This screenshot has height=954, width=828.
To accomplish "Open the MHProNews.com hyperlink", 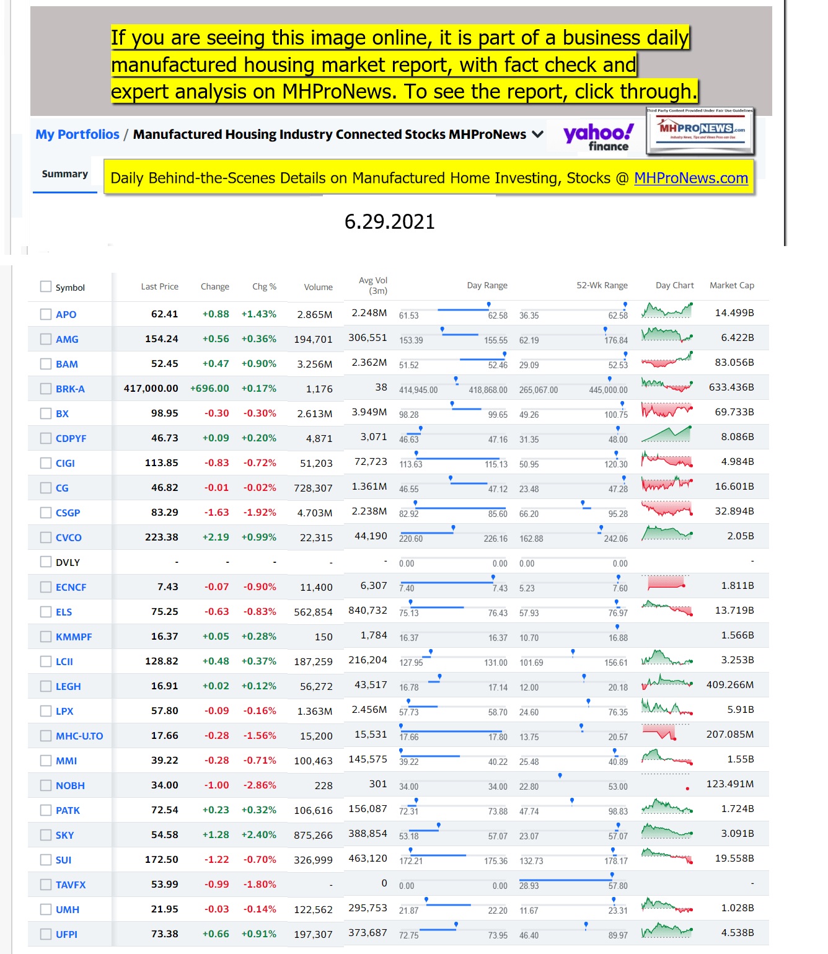I will pyautogui.click(x=691, y=179).
